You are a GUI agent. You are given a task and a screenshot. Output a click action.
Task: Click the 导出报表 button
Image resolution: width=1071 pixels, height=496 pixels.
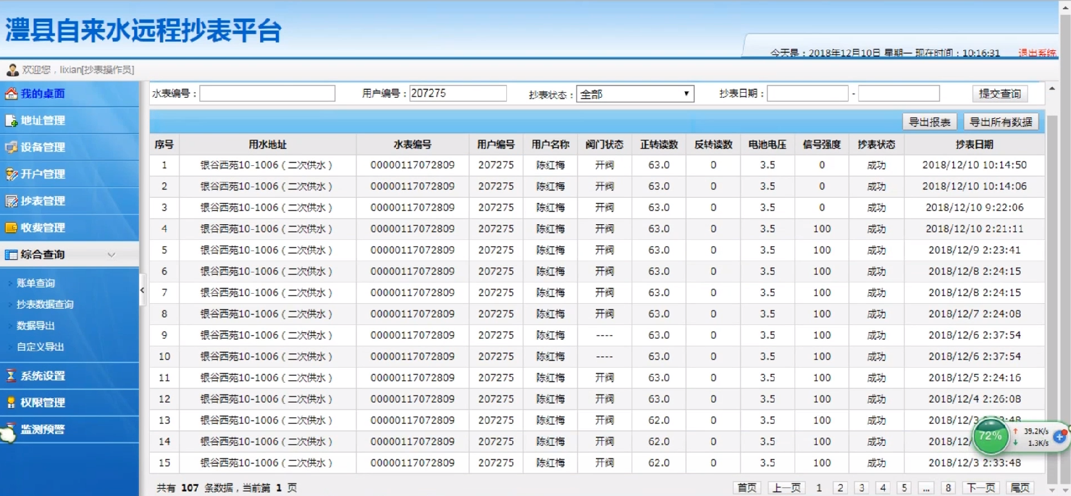tap(929, 122)
